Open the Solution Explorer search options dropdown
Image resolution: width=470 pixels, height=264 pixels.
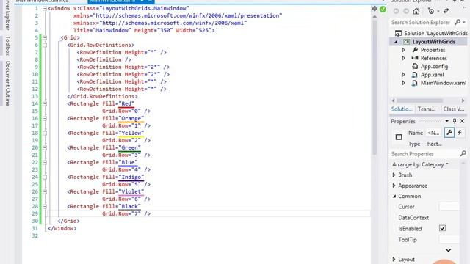pyautogui.click(x=464, y=22)
